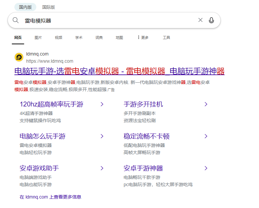Open the 地图 tab
This screenshot has width=259, height=208.
click(x=119, y=38)
